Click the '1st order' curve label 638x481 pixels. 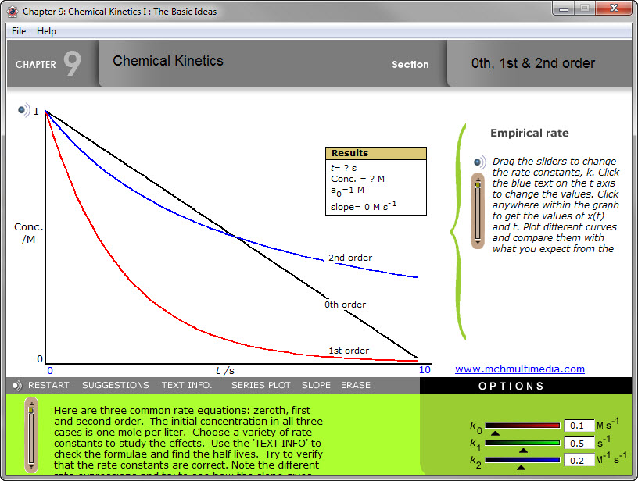coord(349,351)
